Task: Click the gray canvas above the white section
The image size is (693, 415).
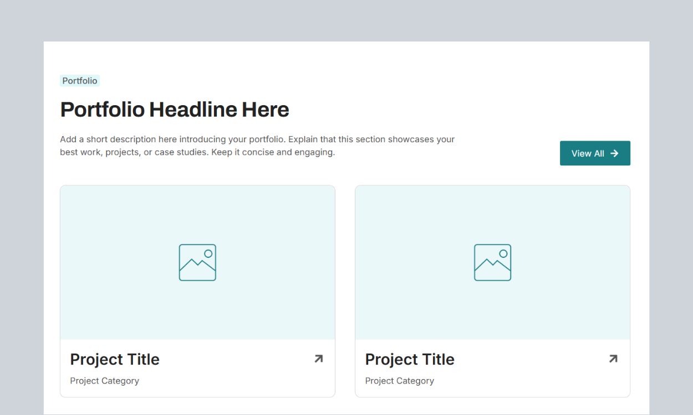Action: [346, 20]
